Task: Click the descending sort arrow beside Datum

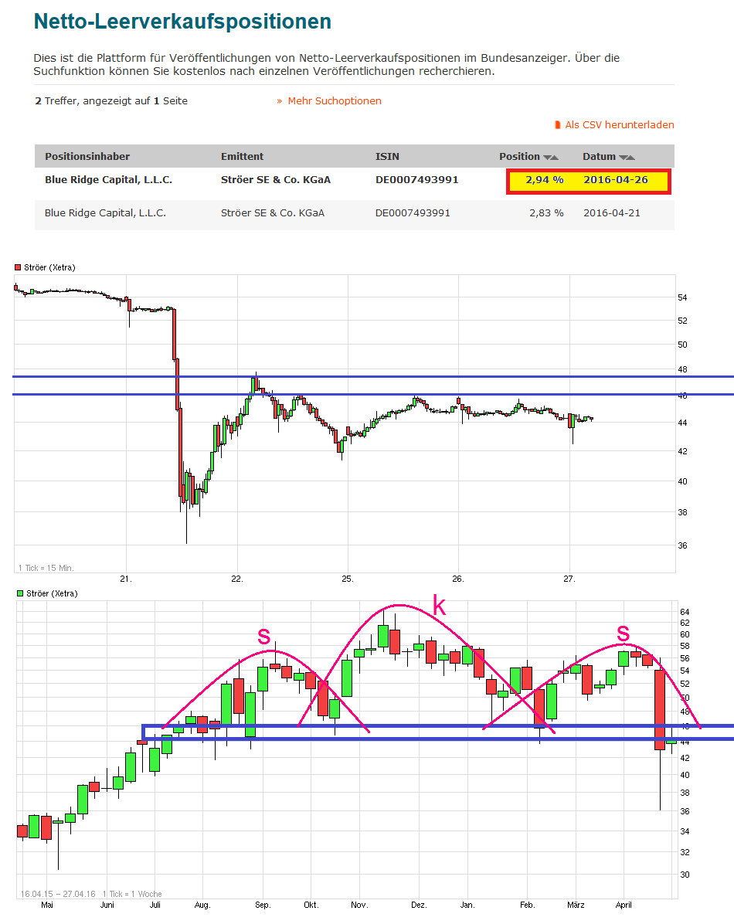Action: pyautogui.click(x=624, y=157)
